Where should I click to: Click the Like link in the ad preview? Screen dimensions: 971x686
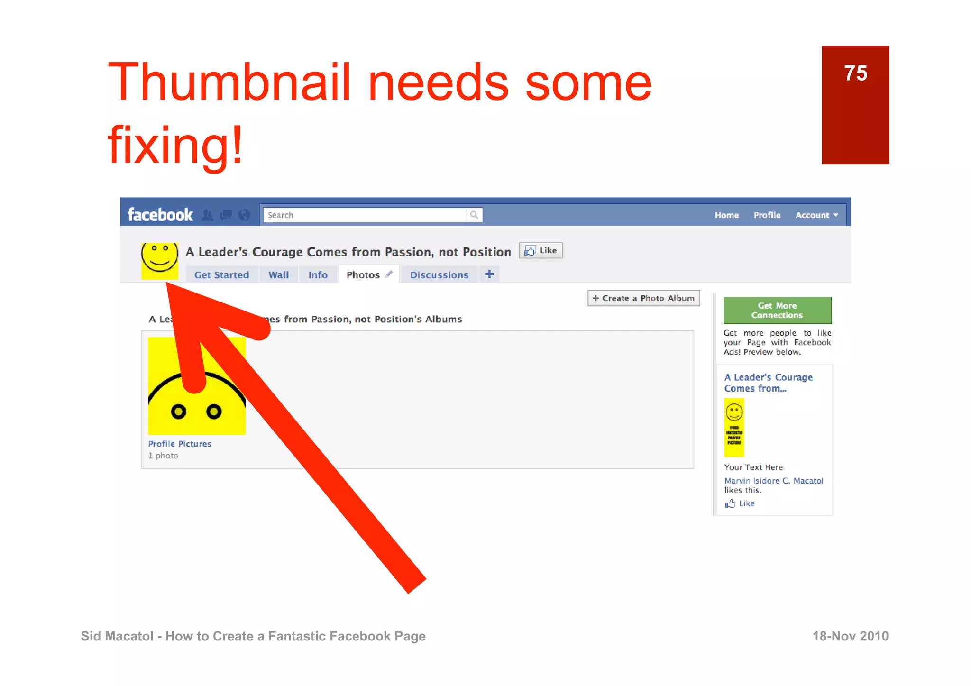[747, 503]
